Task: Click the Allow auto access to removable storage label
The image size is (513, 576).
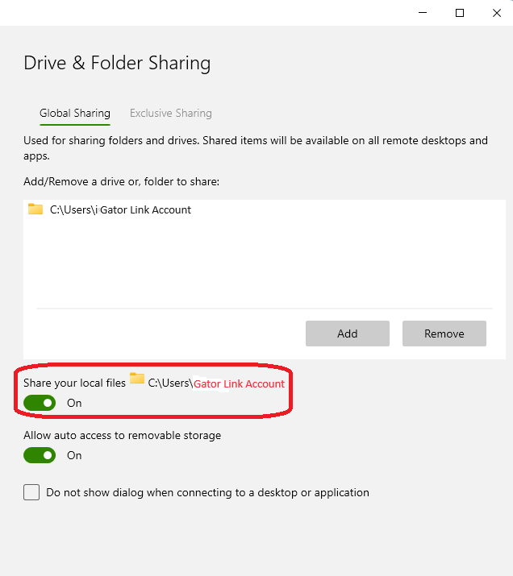Action: pyautogui.click(x=122, y=436)
